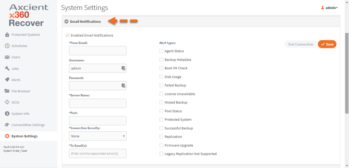Click the admin user avatar icon
Viewport: 349px width, 168px height.
coord(322,8)
